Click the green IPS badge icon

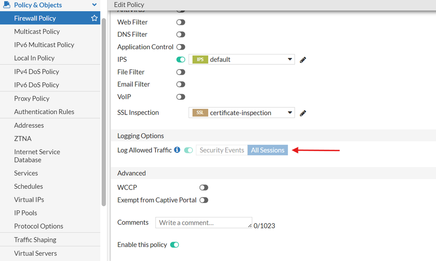click(200, 59)
